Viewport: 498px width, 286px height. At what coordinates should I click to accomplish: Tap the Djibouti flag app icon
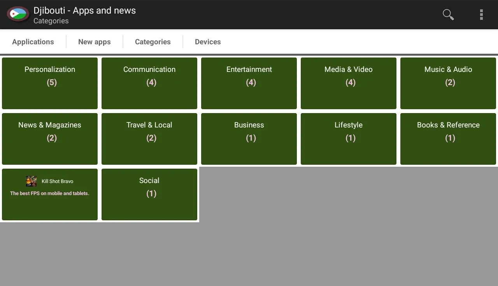pos(18,14)
